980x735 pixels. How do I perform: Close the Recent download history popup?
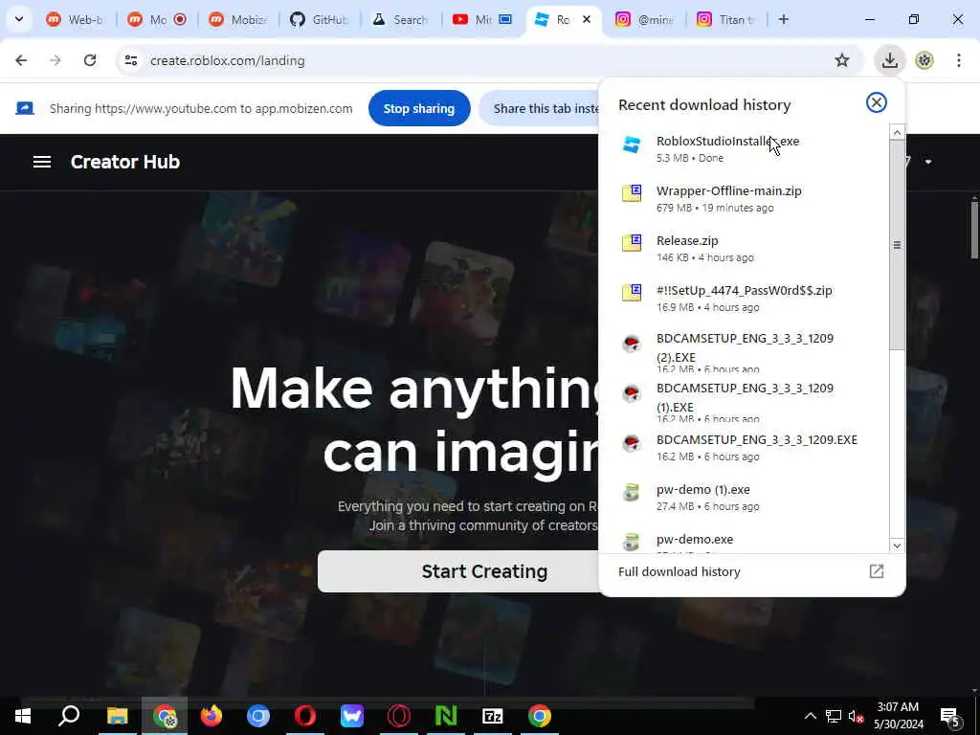(877, 102)
